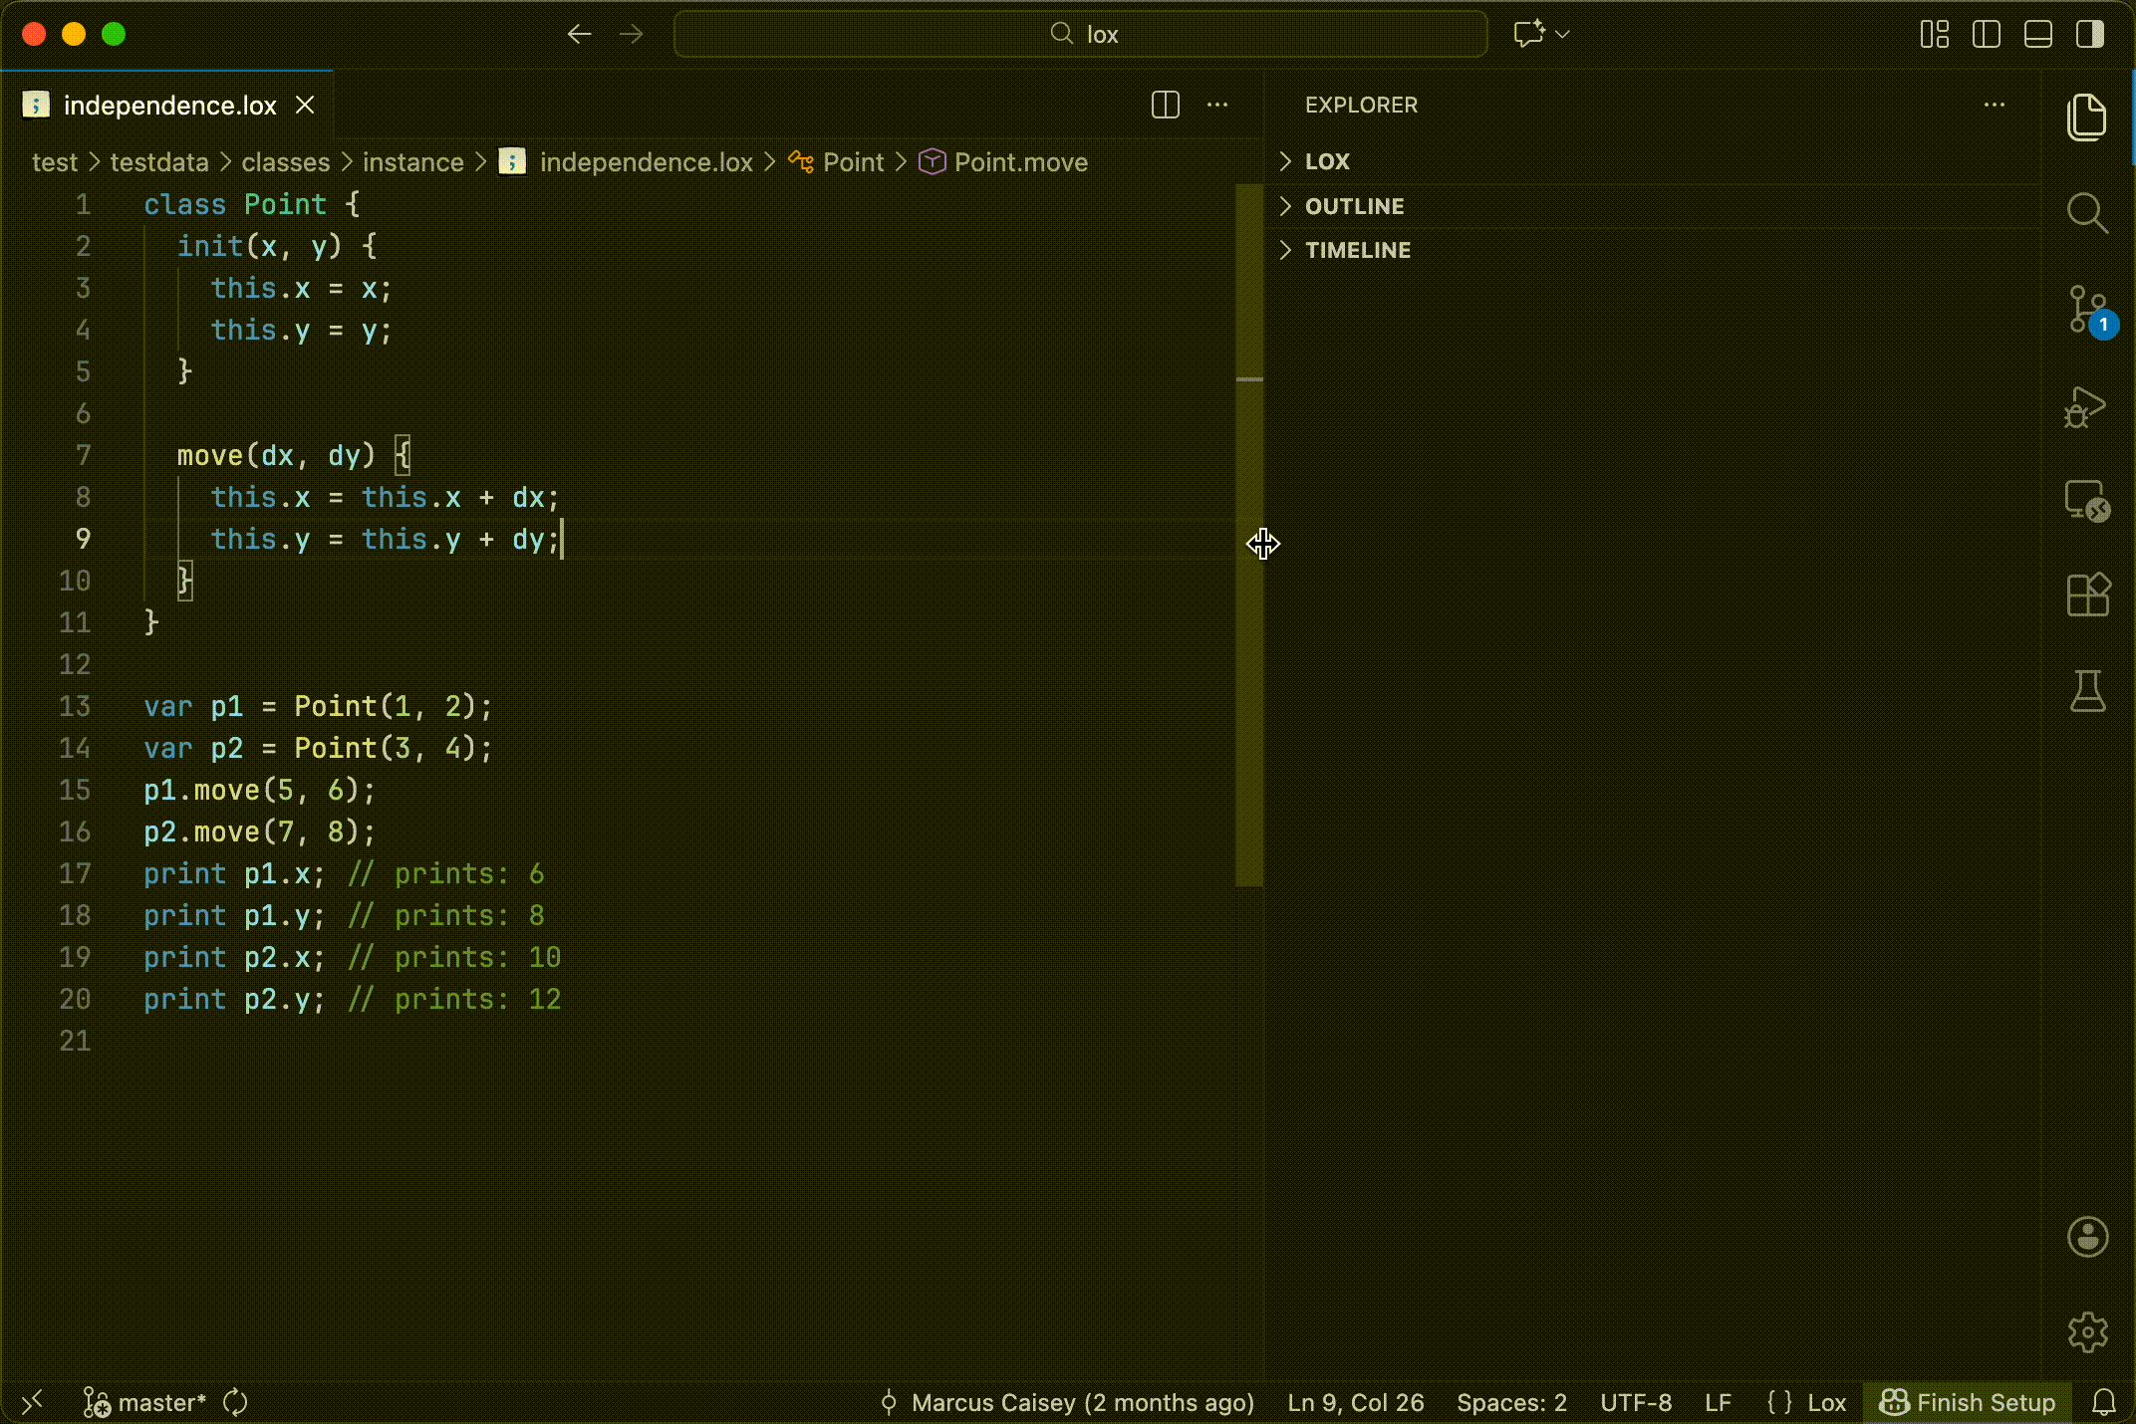Split the editor using the tab bar icon
The height and width of the screenshot is (1424, 2136).
click(x=1164, y=105)
